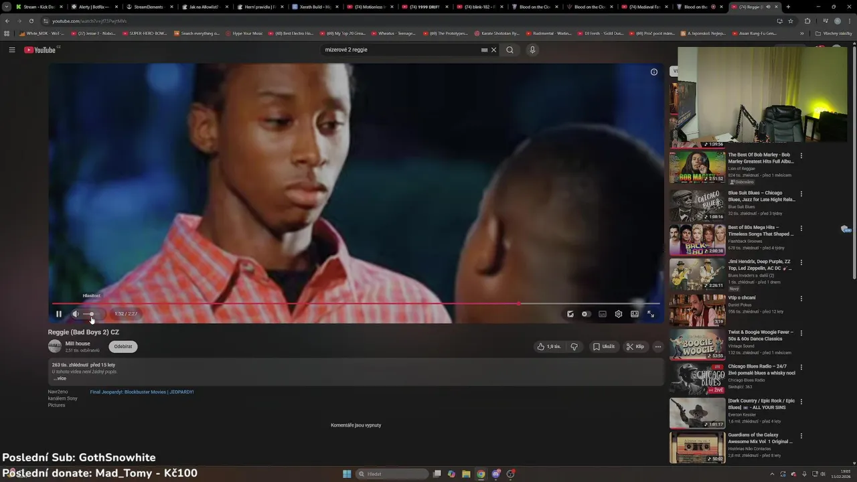Open 'Chicago Blues Radio – 24/7' live stream
Image resolution: width=857 pixels, height=482 pixels.
point(761,370)
